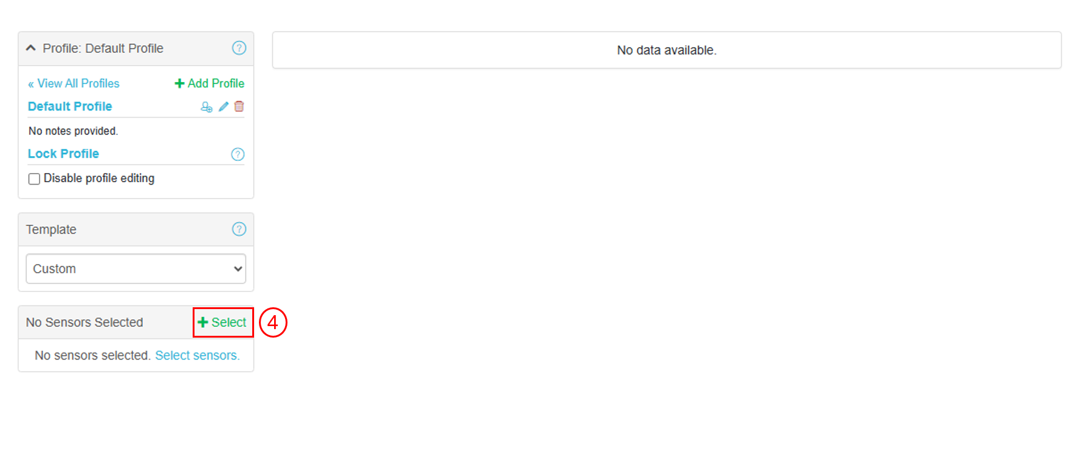Click the 'Disable profile editing' label text
The height and width of the screenshot is (453, 1091).
pos(99,178)
